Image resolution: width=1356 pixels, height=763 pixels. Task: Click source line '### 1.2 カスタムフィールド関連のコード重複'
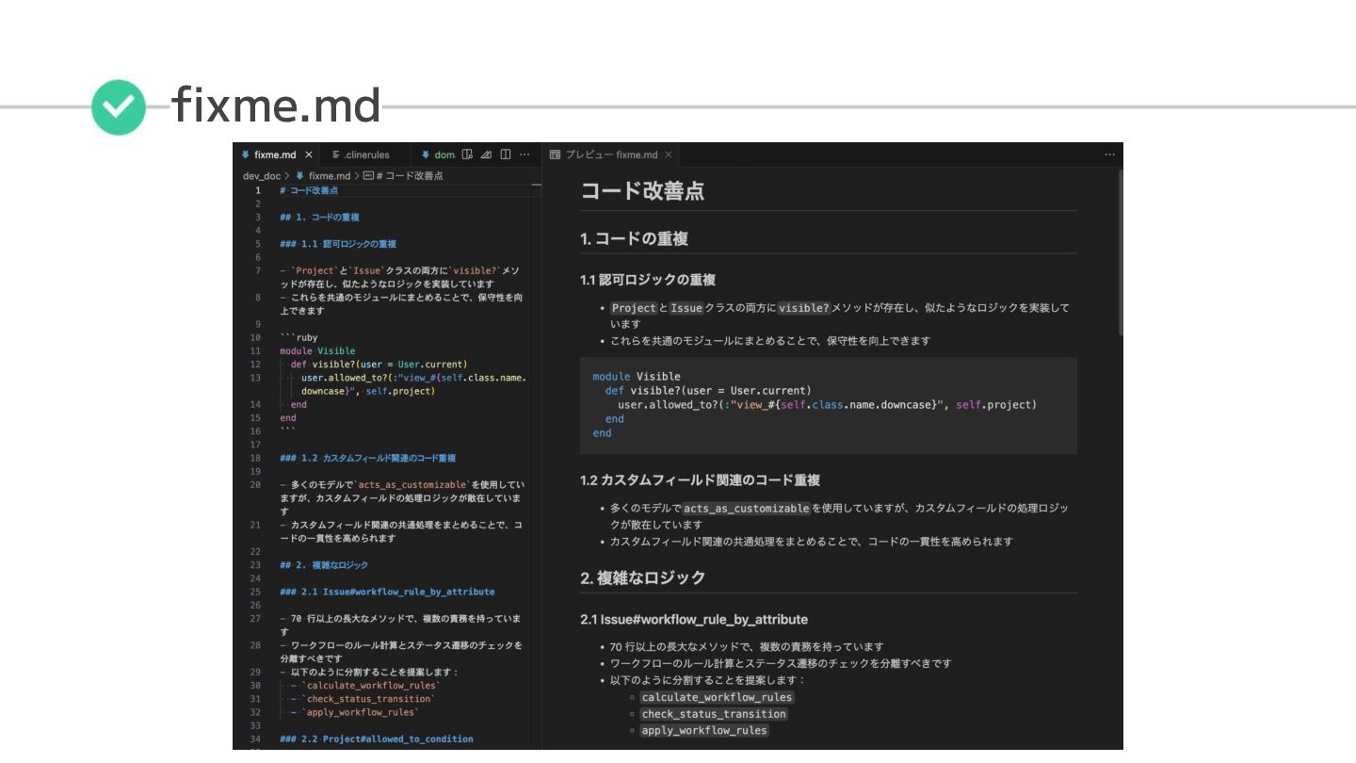point(367,458)
